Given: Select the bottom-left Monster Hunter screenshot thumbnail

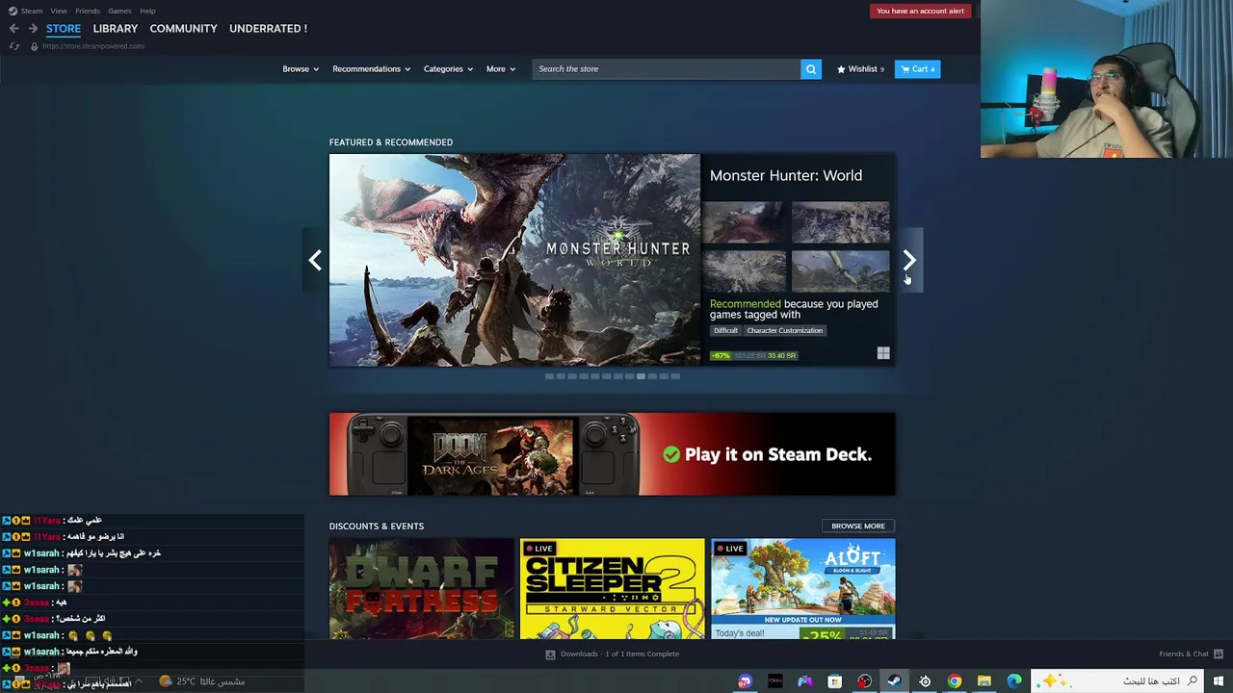Looking at the screenshot, I should [744, 270].
